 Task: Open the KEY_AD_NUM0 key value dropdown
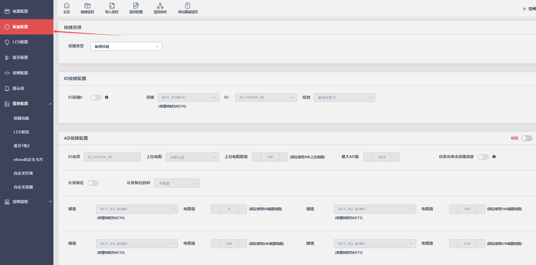click(x=137, y=209)
